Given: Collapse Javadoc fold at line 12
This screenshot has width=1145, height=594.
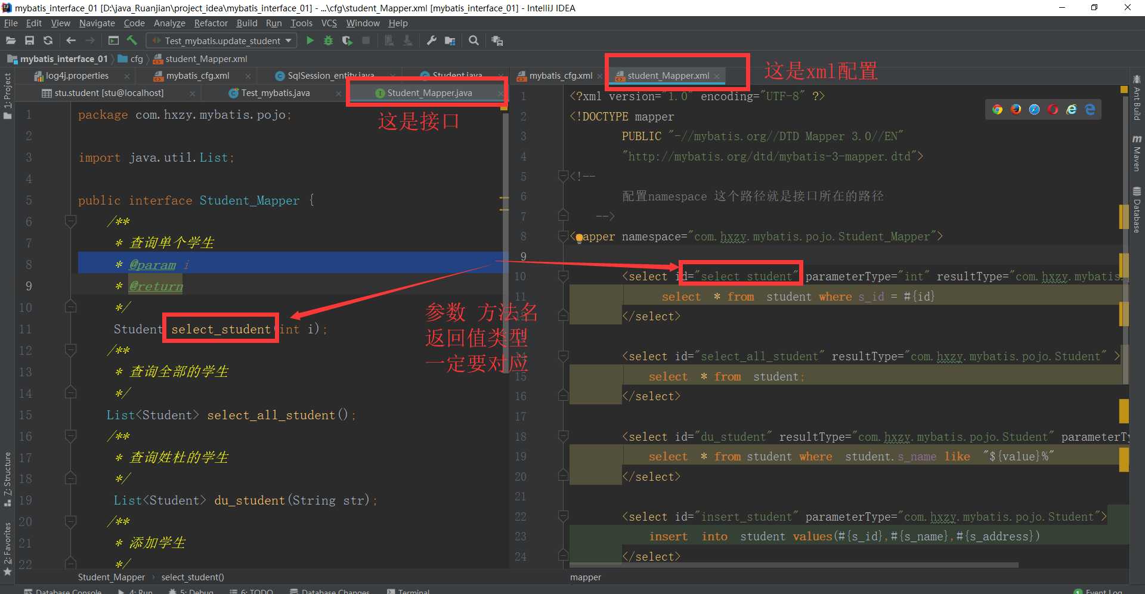Looking at the screenshot, I should (70, 350).
